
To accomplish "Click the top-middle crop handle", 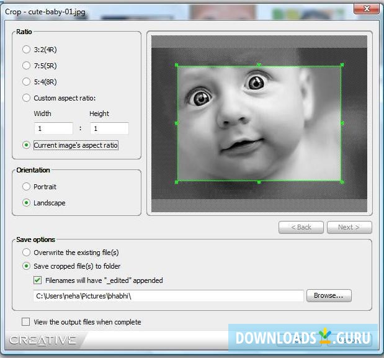I will click(x=259, y=65).
